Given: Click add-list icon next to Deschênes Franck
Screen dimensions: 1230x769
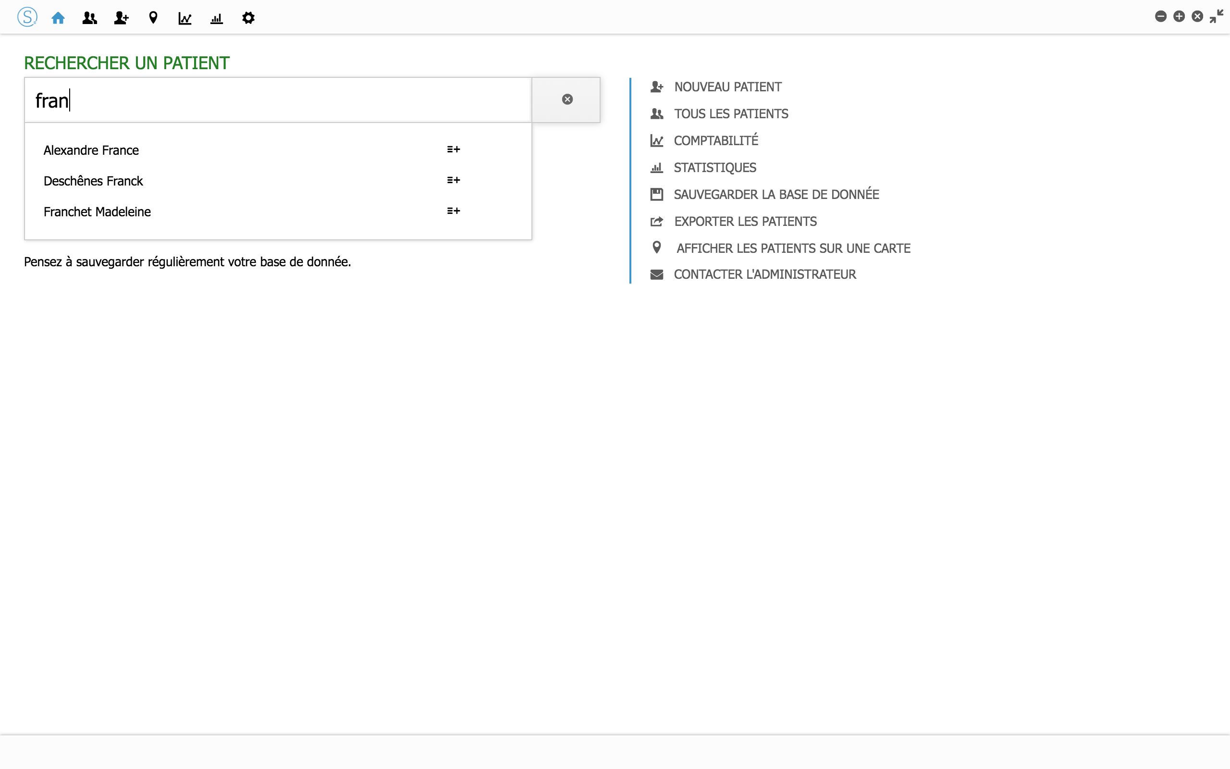Looking at the screenshot, I should [454, 180].
